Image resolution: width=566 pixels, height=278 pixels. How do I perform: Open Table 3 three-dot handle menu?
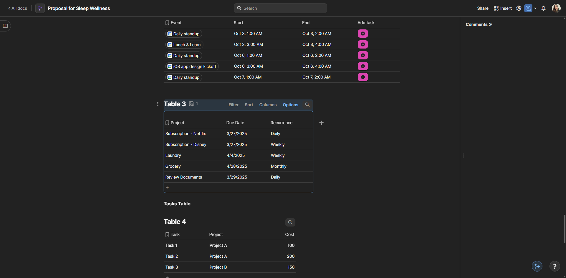coord(158,104)
